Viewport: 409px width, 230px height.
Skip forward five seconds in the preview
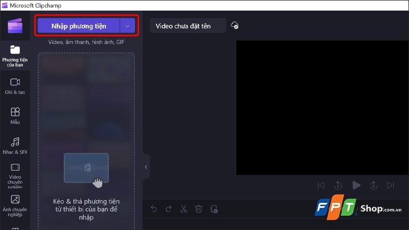[x=374, y=186]
